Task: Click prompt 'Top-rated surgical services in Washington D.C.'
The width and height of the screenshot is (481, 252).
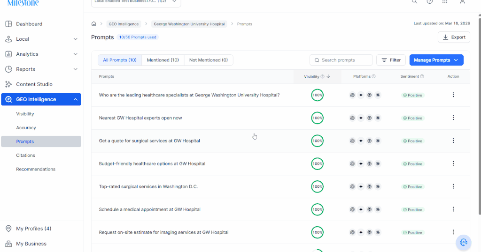Action: coord(148,186)
